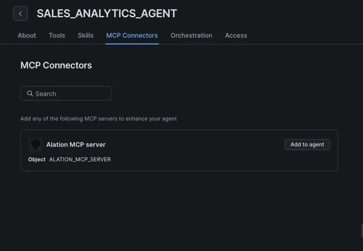Click the MCP Connectors section heading
Viewport: 363px width, 251px height.
(x=56, y=65)
